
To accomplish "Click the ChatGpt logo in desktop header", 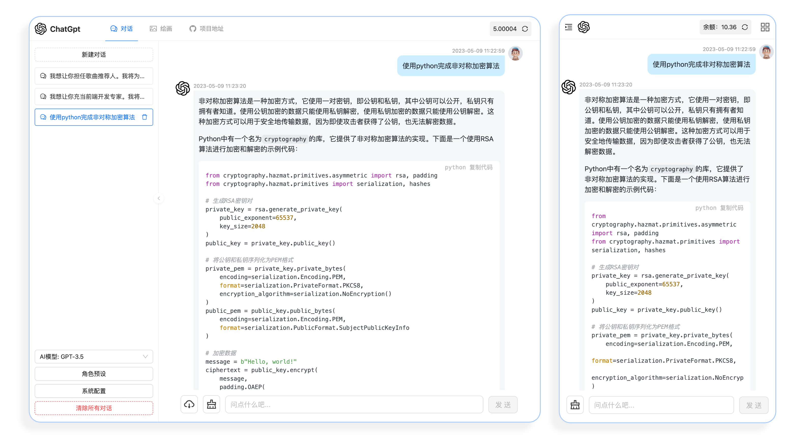I will 41,29.
